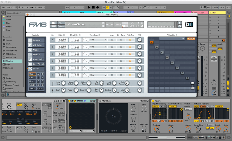Toggle the Reverb Chorus button
This screenshot has width=232, height=141.
pos(219,106)
